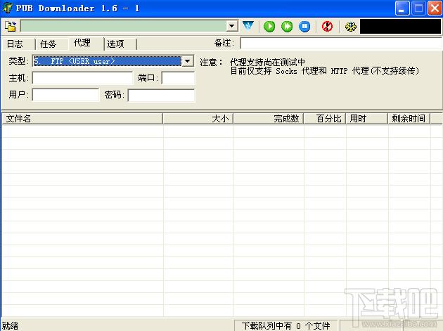Expand the URL address dropdown arrow
The width and height of the screenshot is (443, 331).
(232, 27)
